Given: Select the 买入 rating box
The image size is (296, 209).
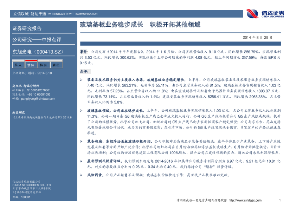Looking at the screenshot, I should (18, 65).
